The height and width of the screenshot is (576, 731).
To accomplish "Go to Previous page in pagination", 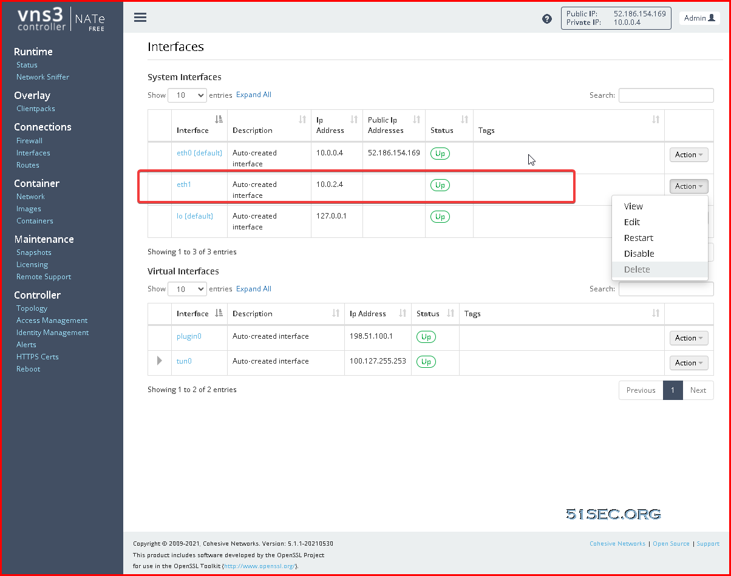I will [641, 390].
